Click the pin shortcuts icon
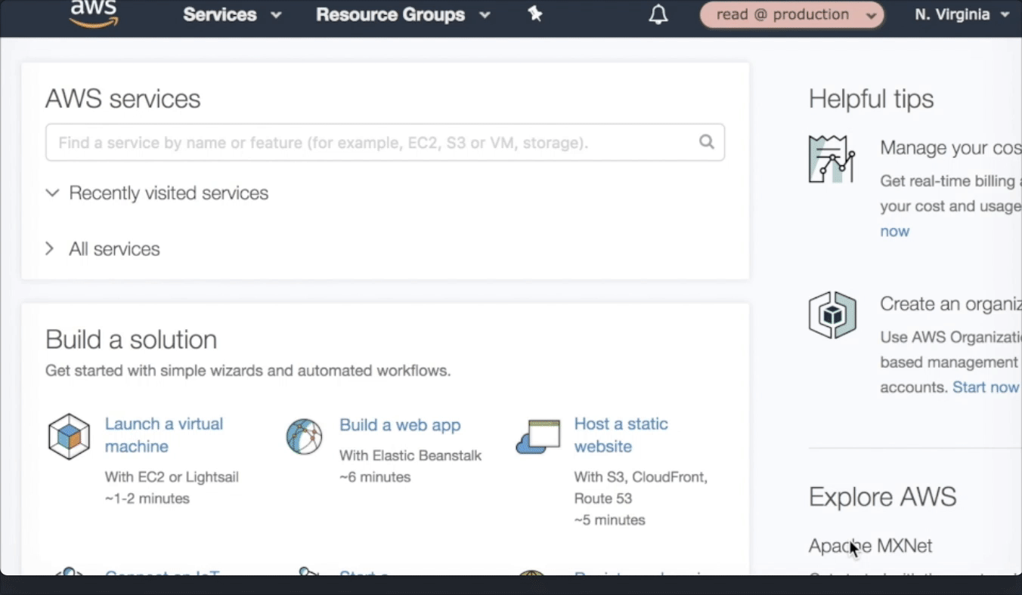1022x595 pixels. pos(535,14)
